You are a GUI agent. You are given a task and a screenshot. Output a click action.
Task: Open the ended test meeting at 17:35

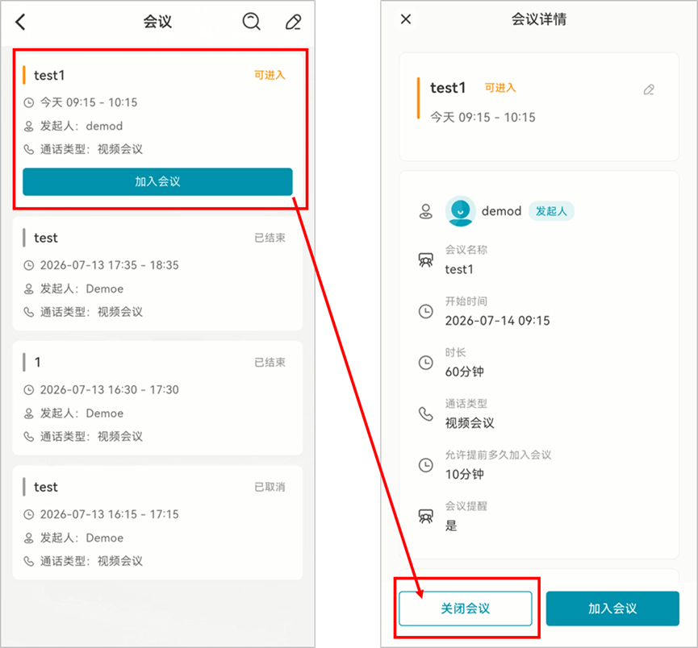(x=157, y=273)
